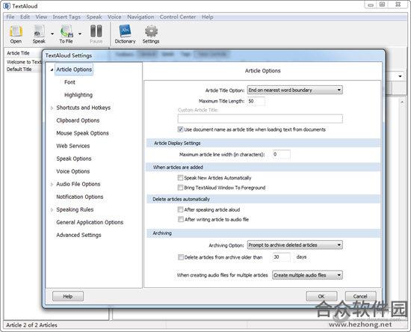Select Mouse Speak Options
The width and height of the screenshot is (411, 332).
pyautogui.click(x=82, y=133)
